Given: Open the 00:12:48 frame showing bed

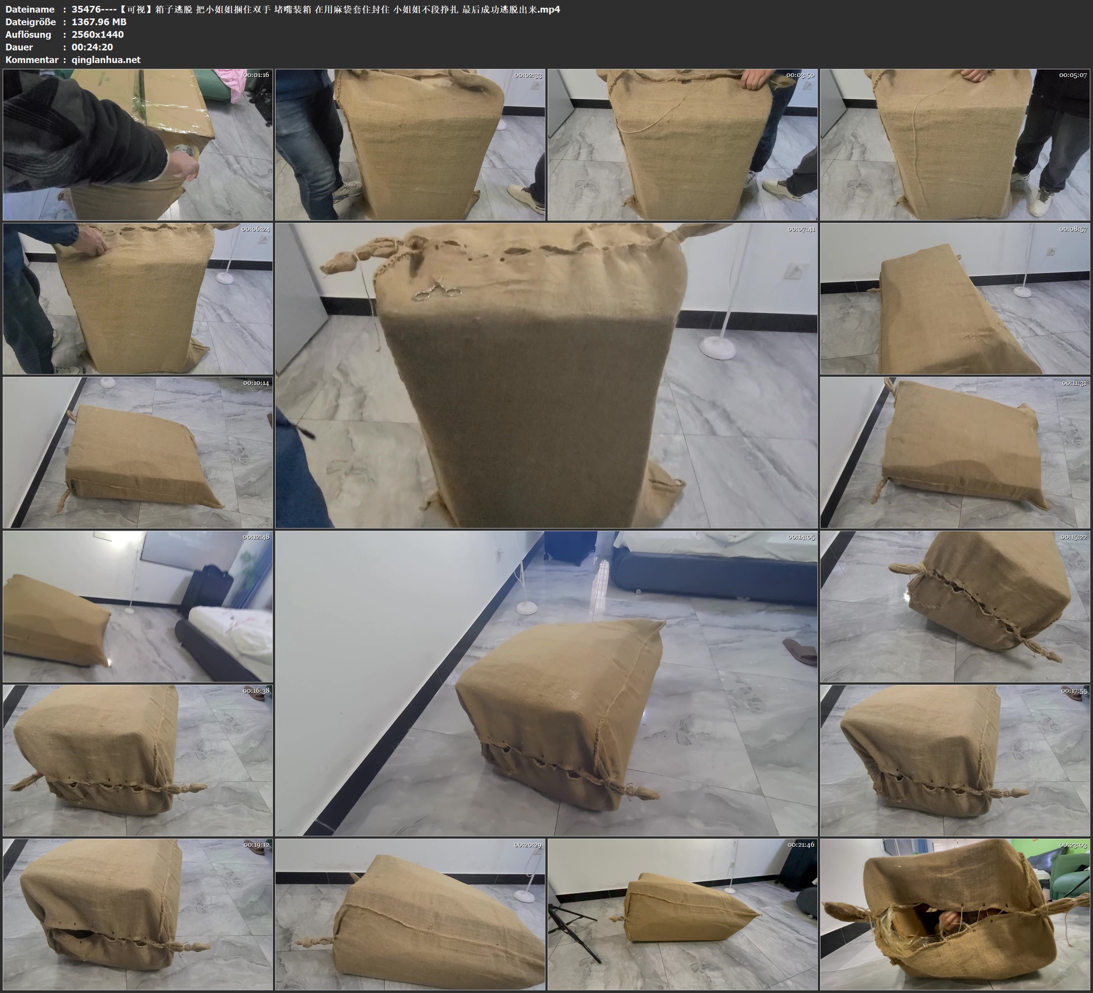Looking at the screenshot, I should [138, 606].
